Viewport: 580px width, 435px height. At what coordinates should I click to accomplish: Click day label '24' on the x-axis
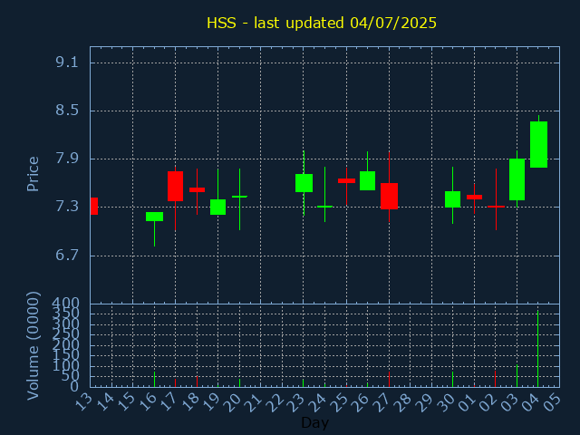click(318, 402)
